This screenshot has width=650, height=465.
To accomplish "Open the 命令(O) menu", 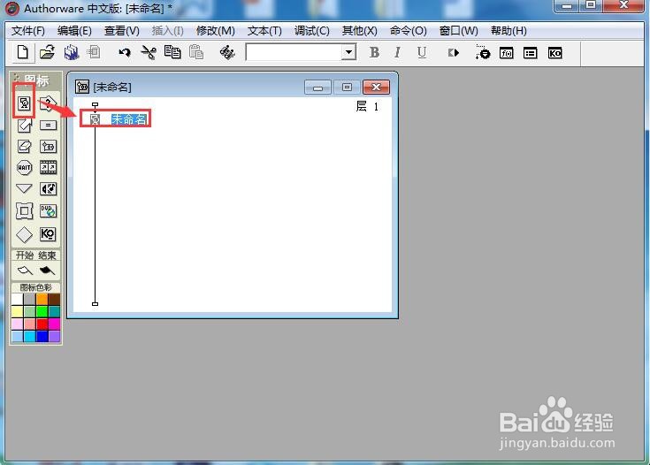I will pyautogui.click(x=408, y=31).
